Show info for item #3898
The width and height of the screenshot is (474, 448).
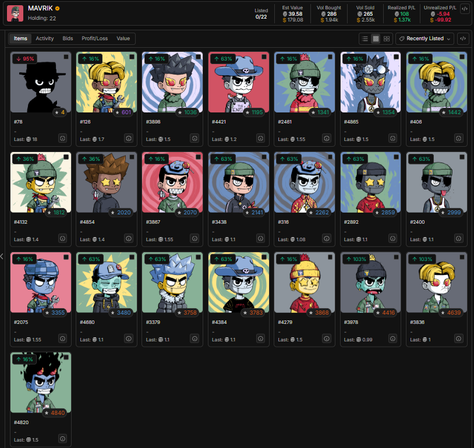pos(194,138)
